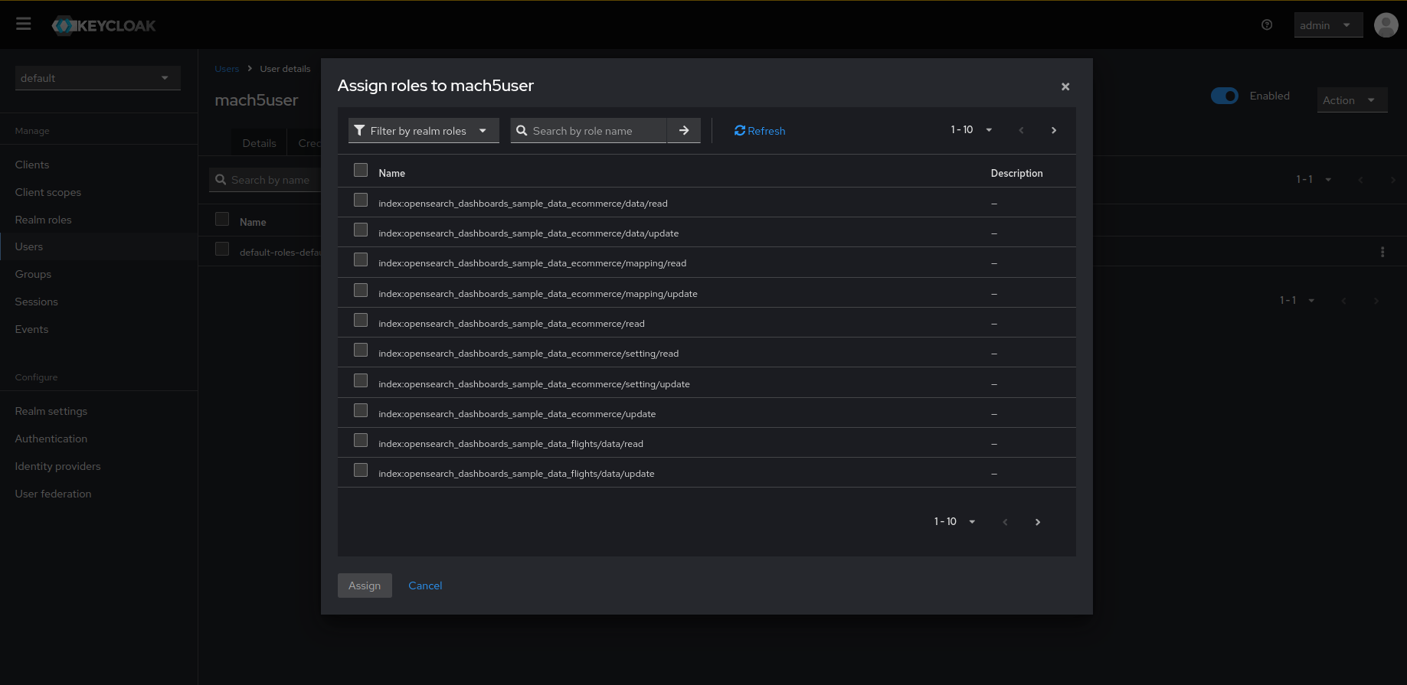Viewport: 1407px width, 685px height.
Task: Click the magnifier icon in role search
Action: 522,131
